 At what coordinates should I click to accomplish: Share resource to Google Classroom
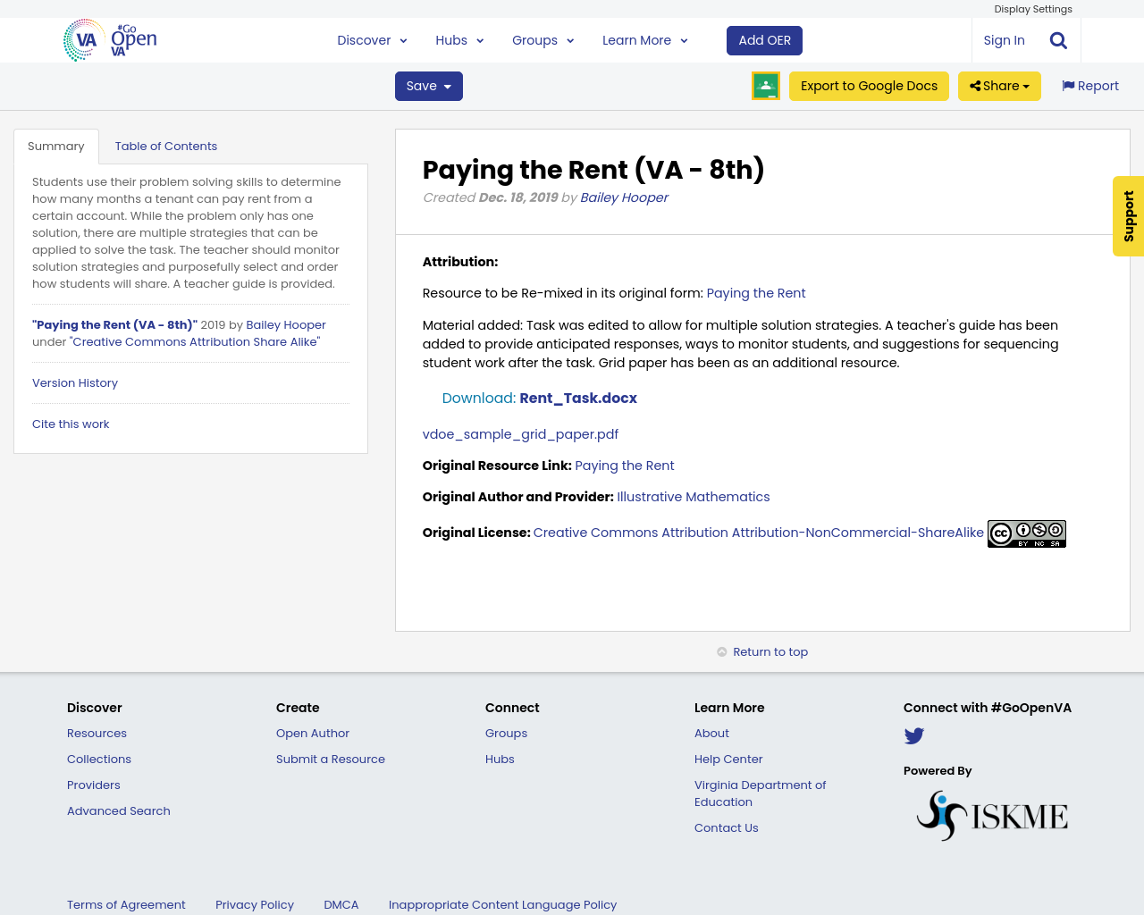pos(765,86)
